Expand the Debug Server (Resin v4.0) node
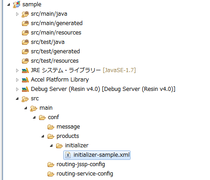 click(x=17, y=89)
